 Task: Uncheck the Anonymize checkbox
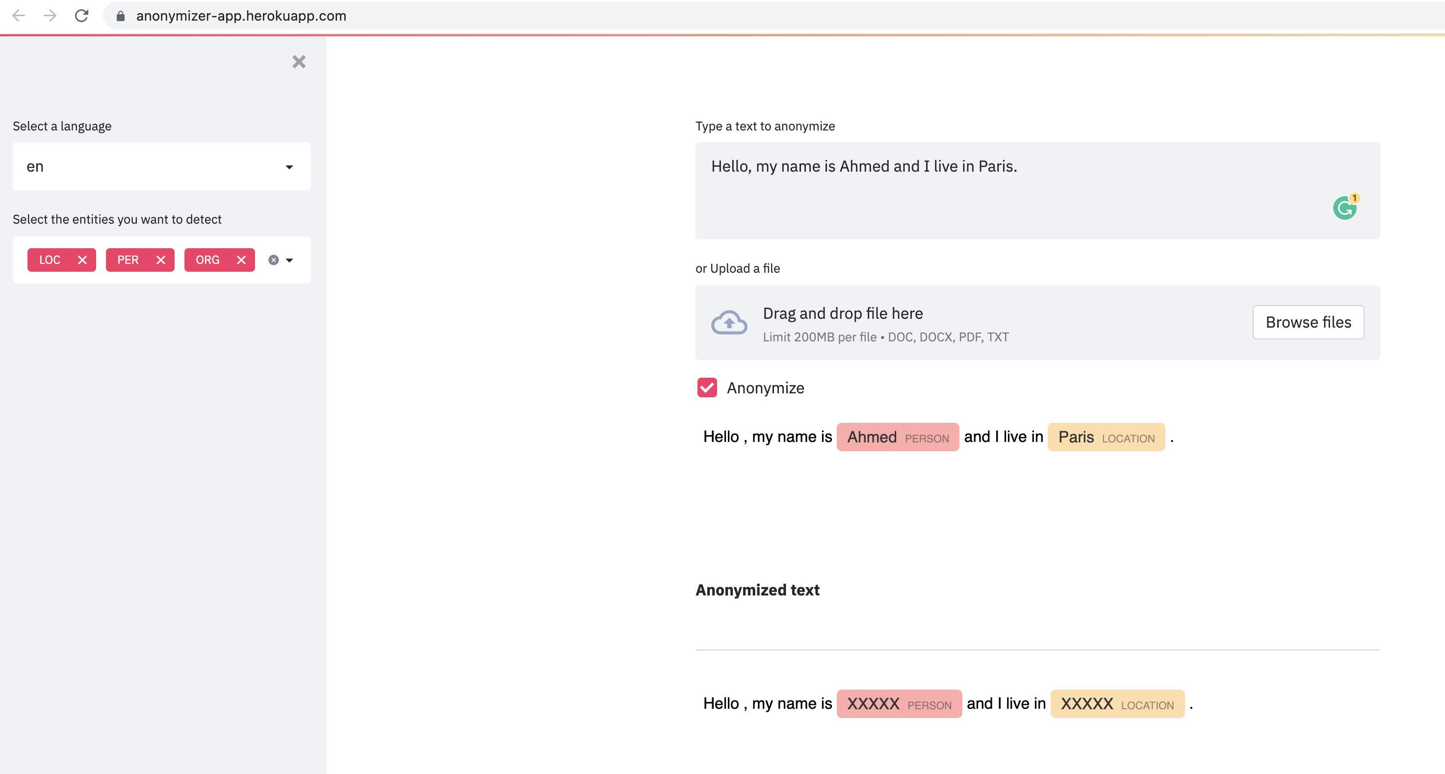coord(707,387)
